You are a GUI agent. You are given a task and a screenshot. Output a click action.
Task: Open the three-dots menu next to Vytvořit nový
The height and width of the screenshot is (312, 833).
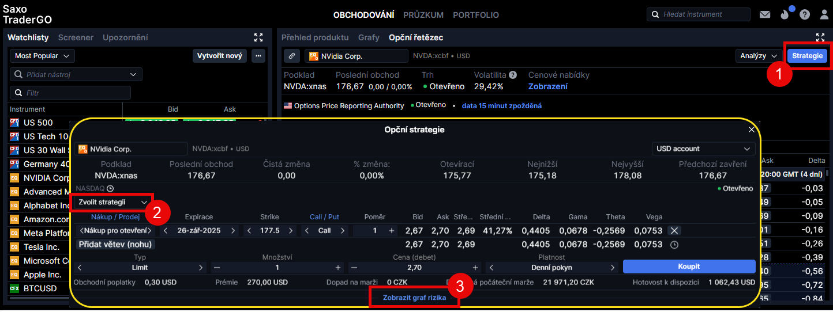tap(258, 56)
